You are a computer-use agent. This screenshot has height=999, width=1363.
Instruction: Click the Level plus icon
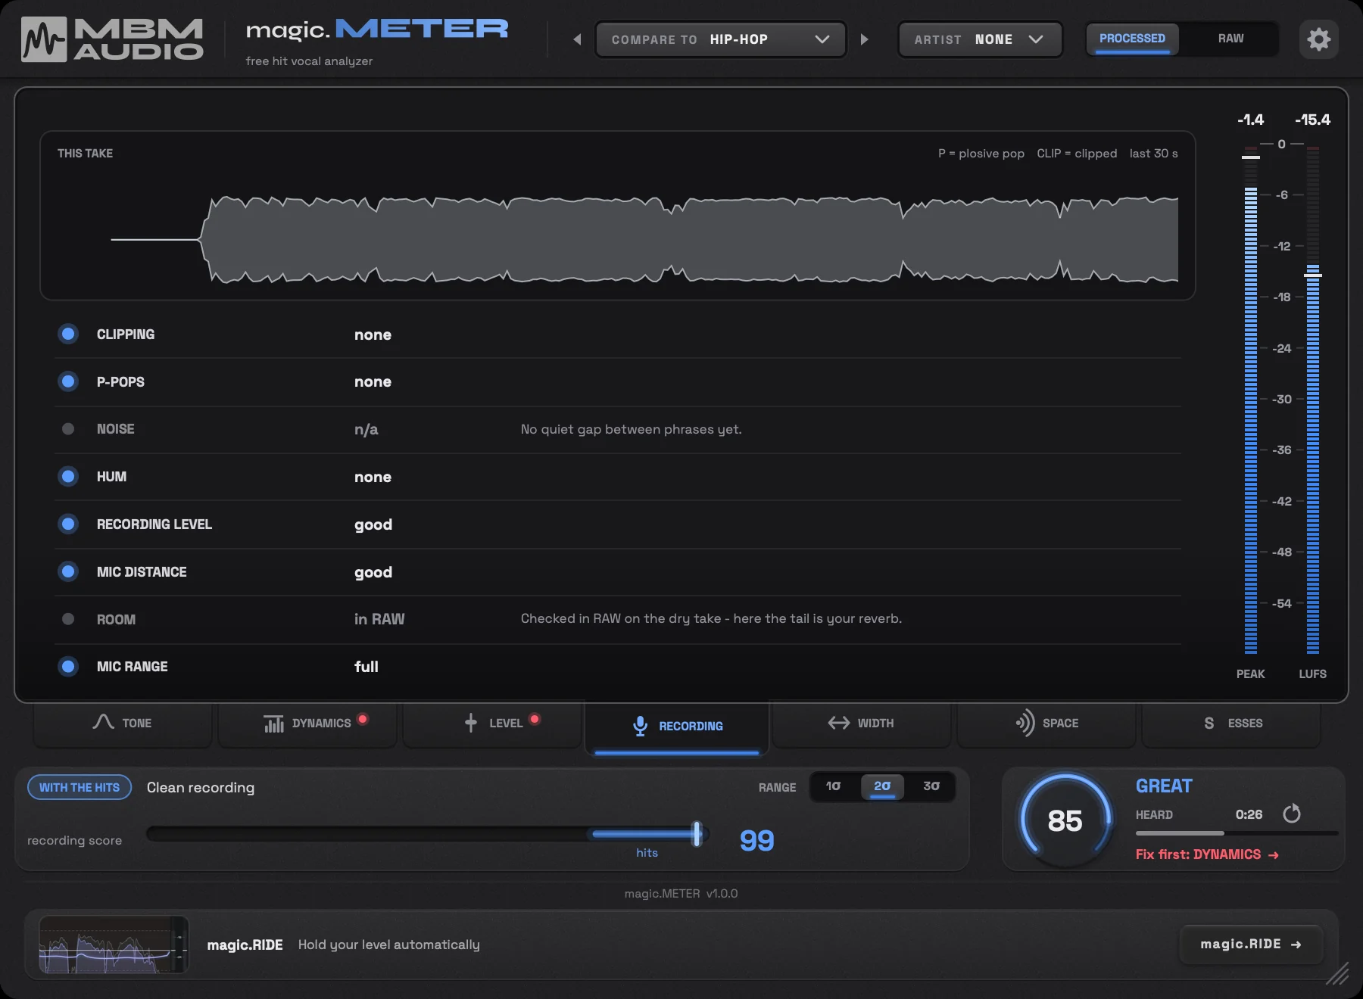(470, 723)
